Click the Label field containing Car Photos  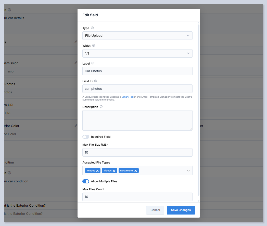pyautogui.click(x=137, y=71)
